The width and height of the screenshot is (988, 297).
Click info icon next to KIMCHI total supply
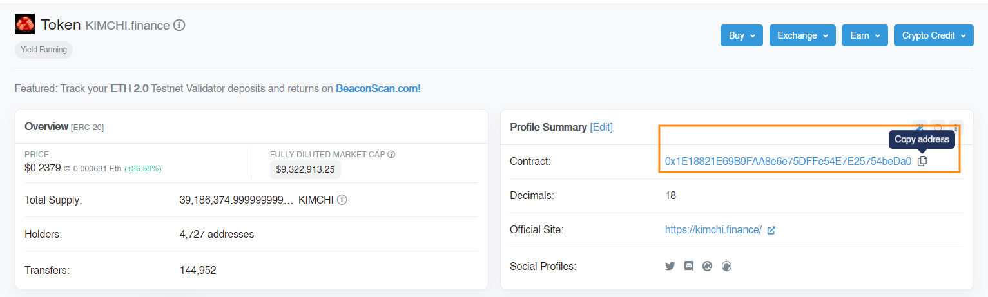pos(342,200)
